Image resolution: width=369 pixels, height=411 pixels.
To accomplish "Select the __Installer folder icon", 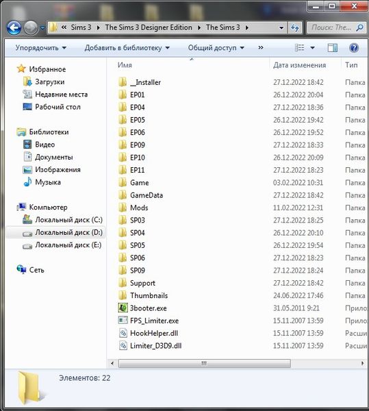I will [123, 82].
